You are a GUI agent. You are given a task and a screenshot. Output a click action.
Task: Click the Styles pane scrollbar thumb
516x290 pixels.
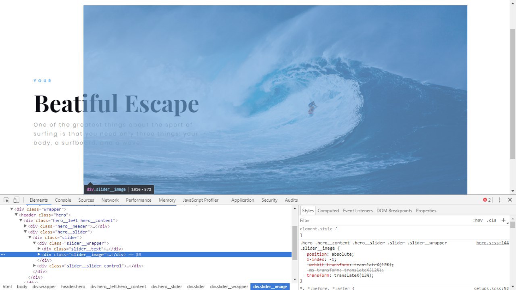[x=513, y=225]
